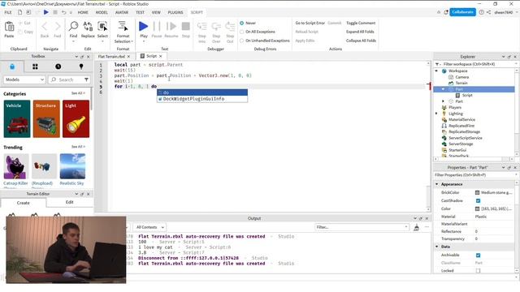
Task: Click the share icon next to Collaborate
Action: 489,12
